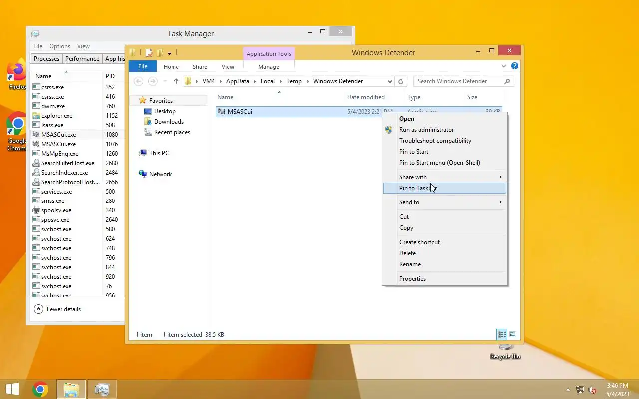Open Chrome from the taskbar
This screenshot has height=399, width=639.
point(40,389)
